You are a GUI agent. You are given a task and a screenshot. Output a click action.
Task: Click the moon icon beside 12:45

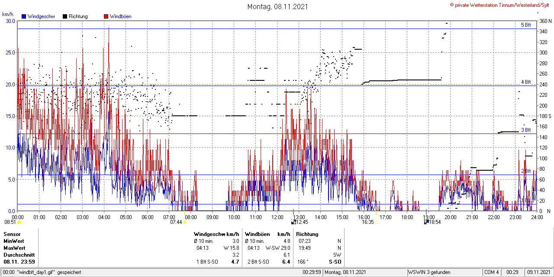click(x=293, y=222)
